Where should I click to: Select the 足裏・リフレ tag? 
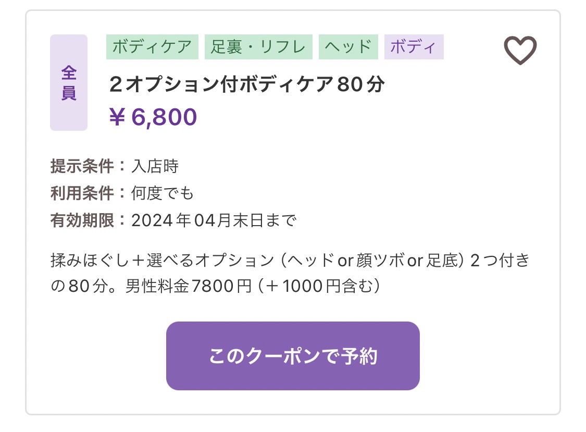(258, 47)
